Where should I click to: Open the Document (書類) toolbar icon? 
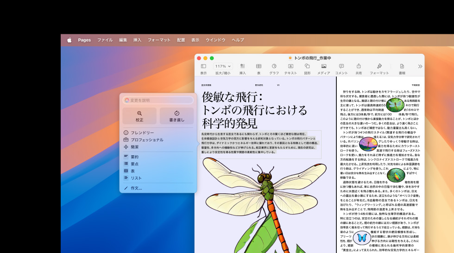click(402, 67)
